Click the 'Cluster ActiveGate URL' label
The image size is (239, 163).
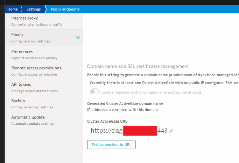coord(107,121)
